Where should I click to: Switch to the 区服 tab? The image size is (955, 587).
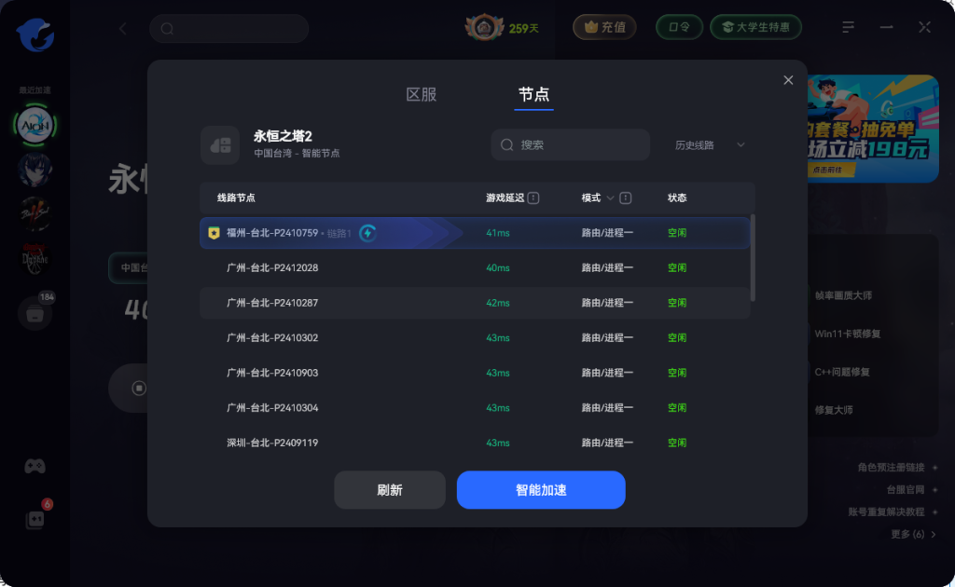(x=422, y=94)
